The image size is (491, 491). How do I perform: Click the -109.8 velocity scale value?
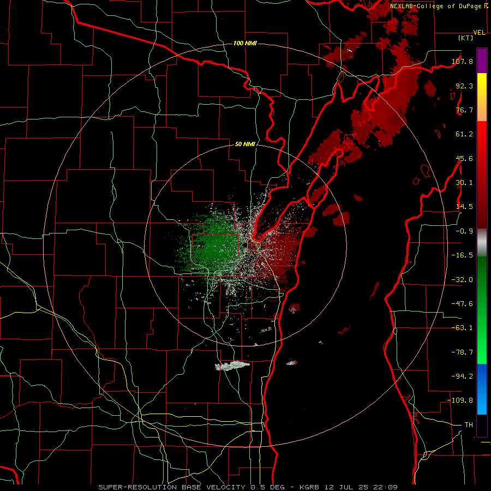click(x=460, y=400)
